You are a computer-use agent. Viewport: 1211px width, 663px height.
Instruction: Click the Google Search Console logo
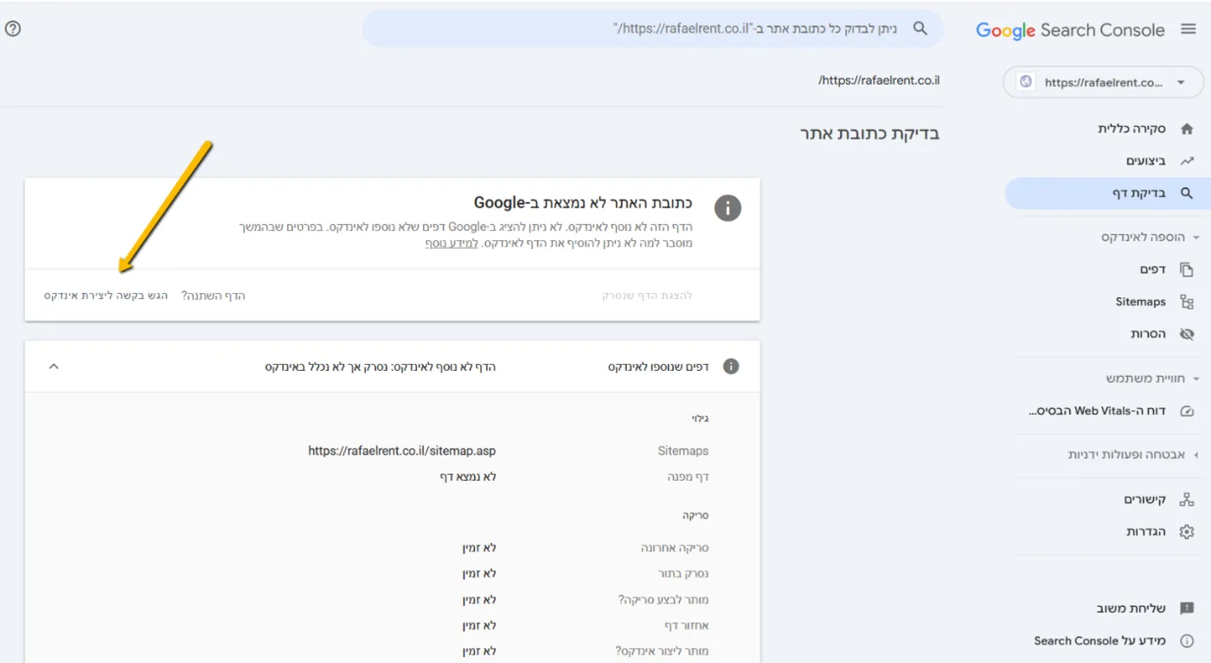coord(1070,30)
